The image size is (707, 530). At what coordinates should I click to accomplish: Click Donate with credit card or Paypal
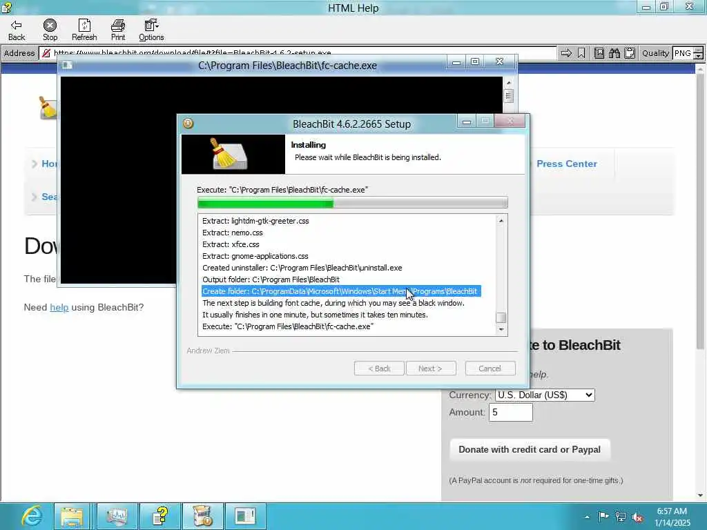pyautogui.click(x=530, y=449)
